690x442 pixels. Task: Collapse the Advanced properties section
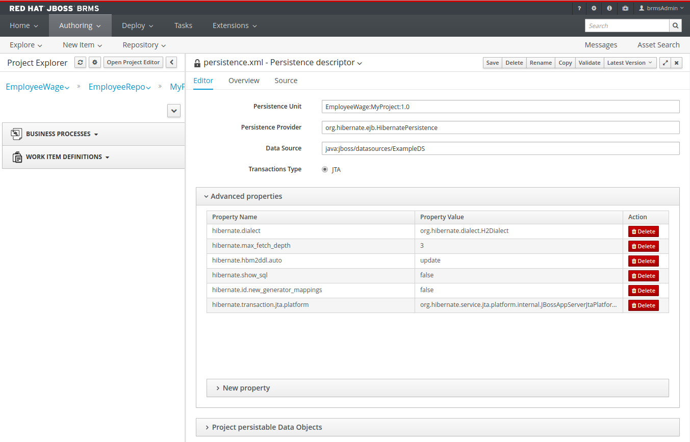pos(438,196)
